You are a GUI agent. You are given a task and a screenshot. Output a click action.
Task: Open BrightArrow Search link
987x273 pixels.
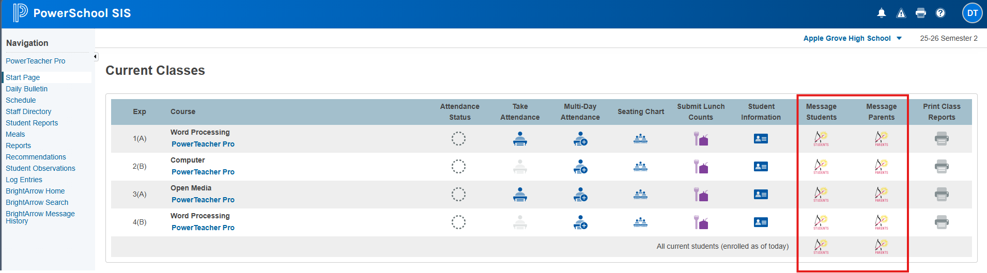(37, 202)
